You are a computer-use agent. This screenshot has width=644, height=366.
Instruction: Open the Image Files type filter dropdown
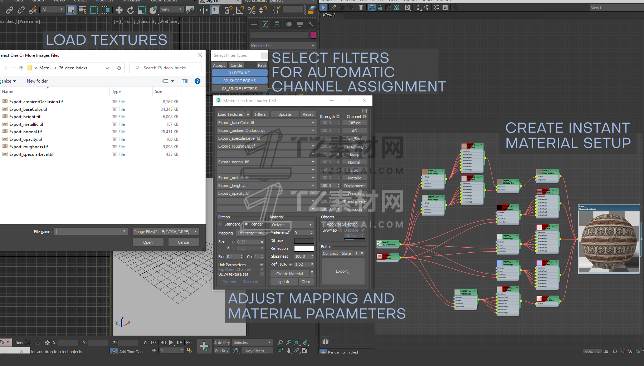pos(166,232)
